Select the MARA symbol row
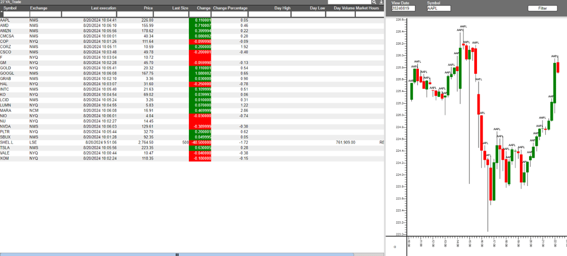This screenshot has height=256, width=567. pos(192,111)
